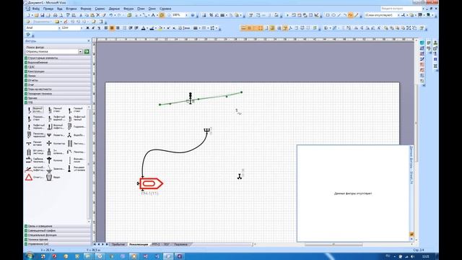Screen dimensions: 462x260
Task: Set text alignment to right
Action: coord(118,28)
